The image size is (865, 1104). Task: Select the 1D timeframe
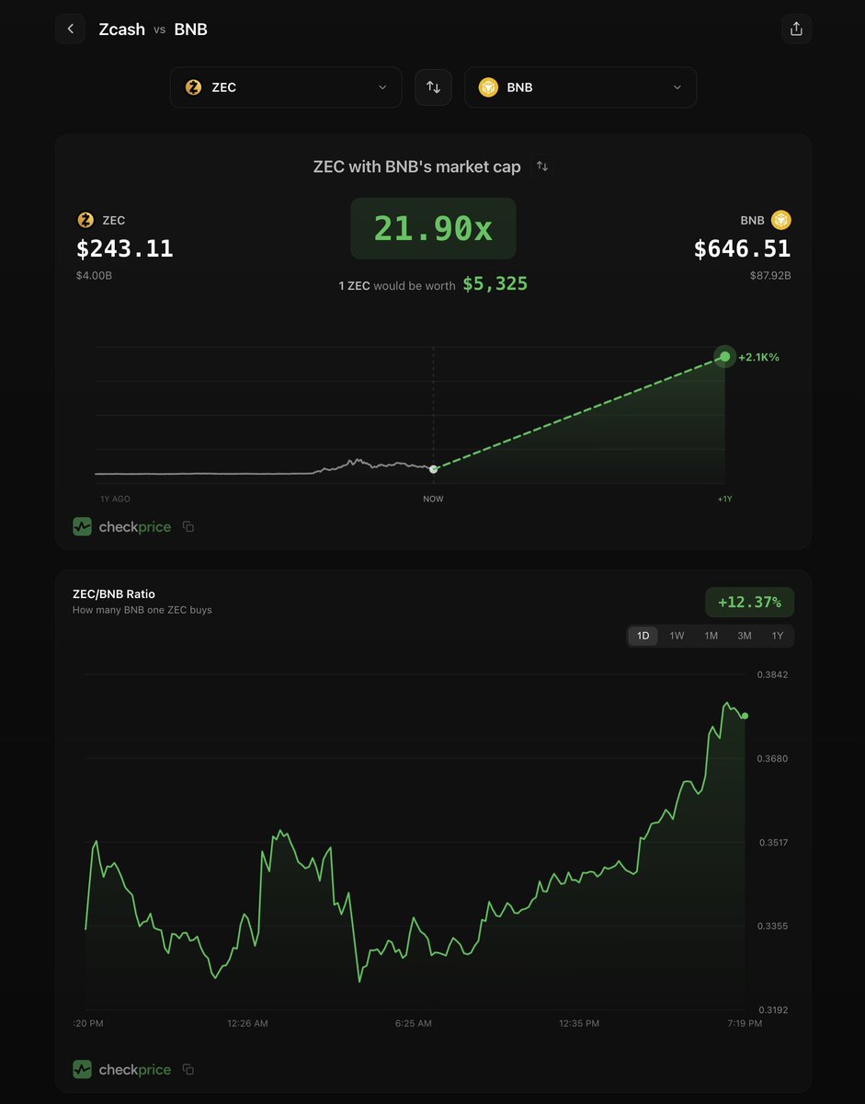point(643,636)
